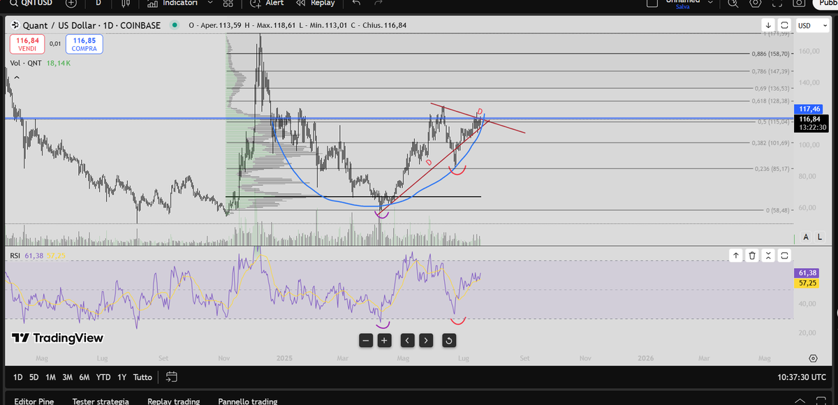Reset the chart view

[x=449, y=341]
